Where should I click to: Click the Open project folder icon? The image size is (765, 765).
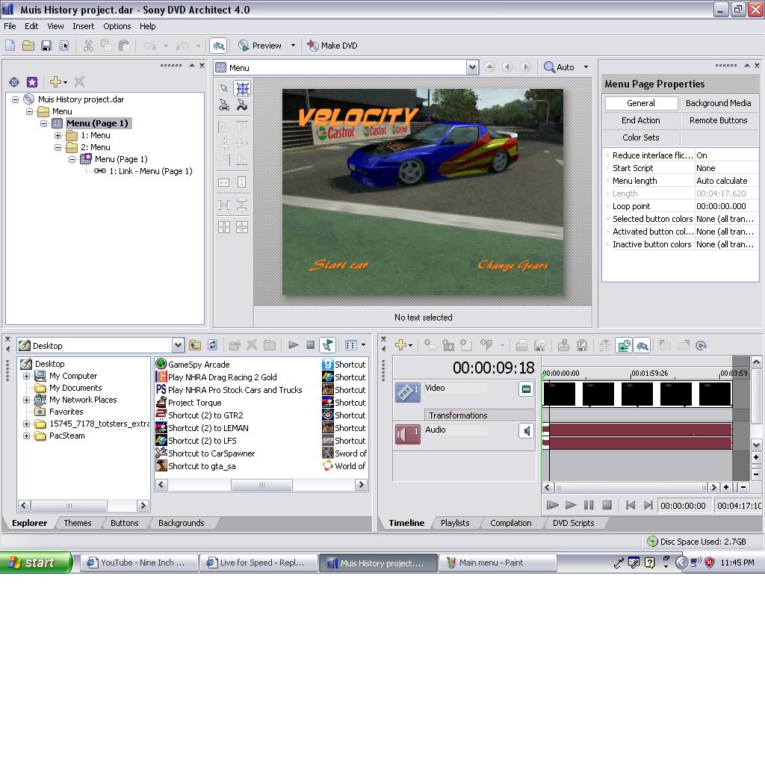coord(28,46)
